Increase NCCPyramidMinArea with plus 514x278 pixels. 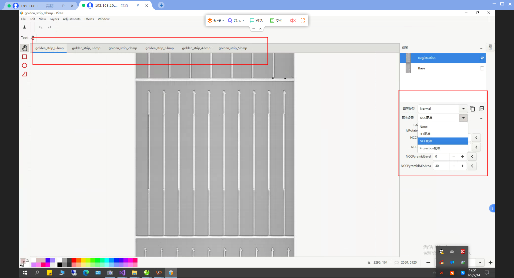[462, 166]
